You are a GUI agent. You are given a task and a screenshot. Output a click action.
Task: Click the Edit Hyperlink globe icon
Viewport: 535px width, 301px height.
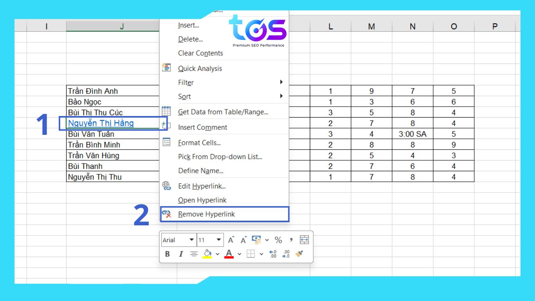(x=167, y=186)
